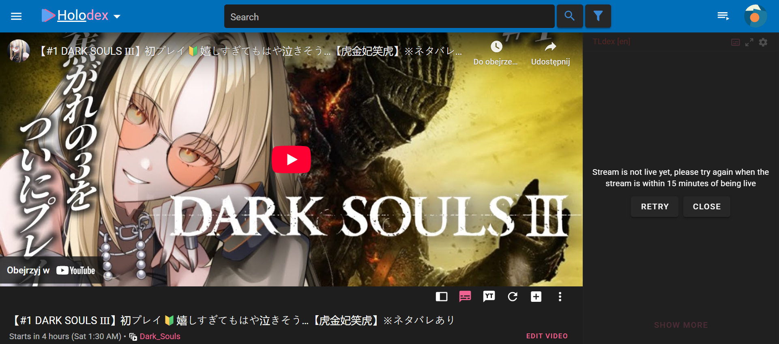Click the magnifier search button
779x344 pixels.
click(569, 16)
